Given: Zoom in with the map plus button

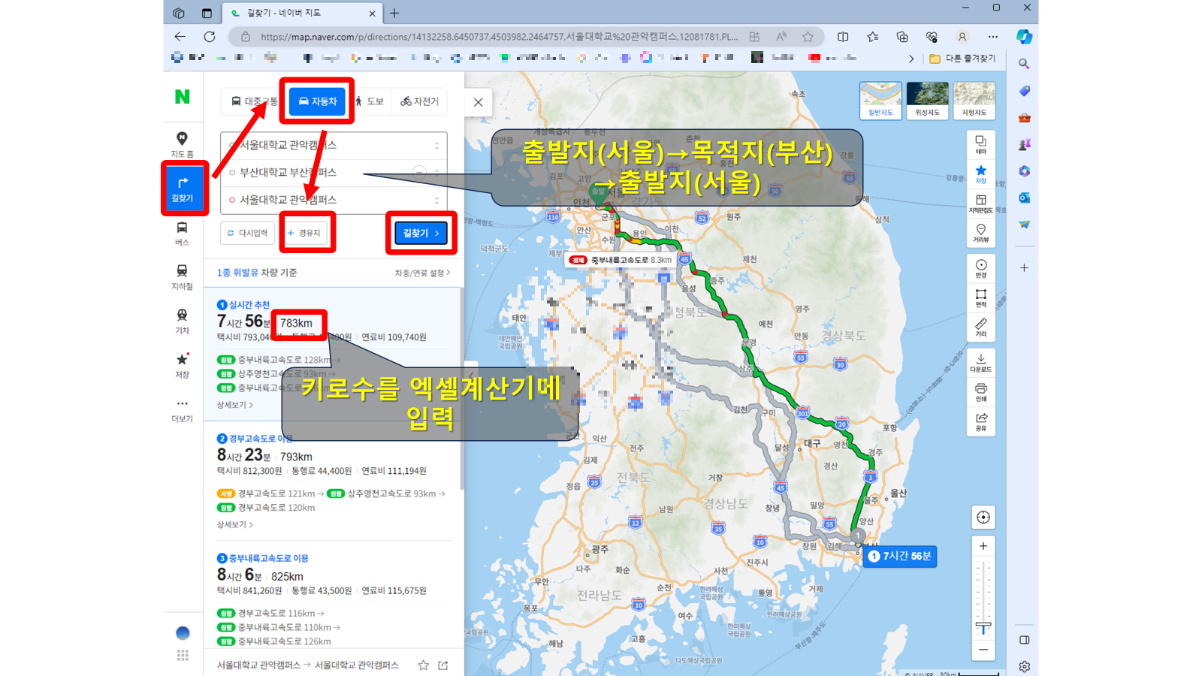Looking at the screenshot, I should [983, 546].
